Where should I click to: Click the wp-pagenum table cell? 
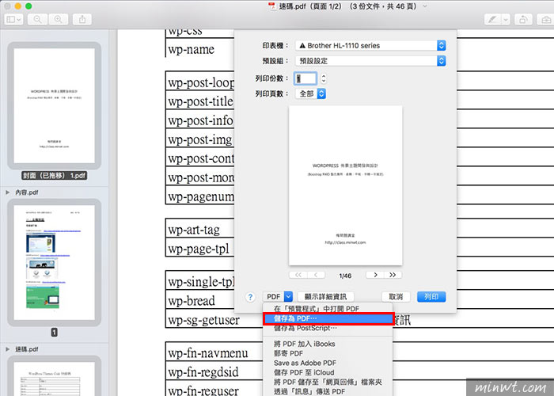pyautogui.click(x=201, y=196)
